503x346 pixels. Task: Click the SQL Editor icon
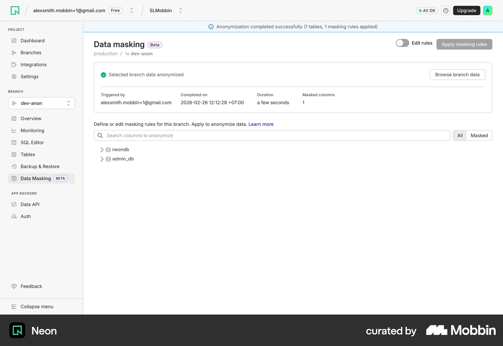(x=14, y=143)
